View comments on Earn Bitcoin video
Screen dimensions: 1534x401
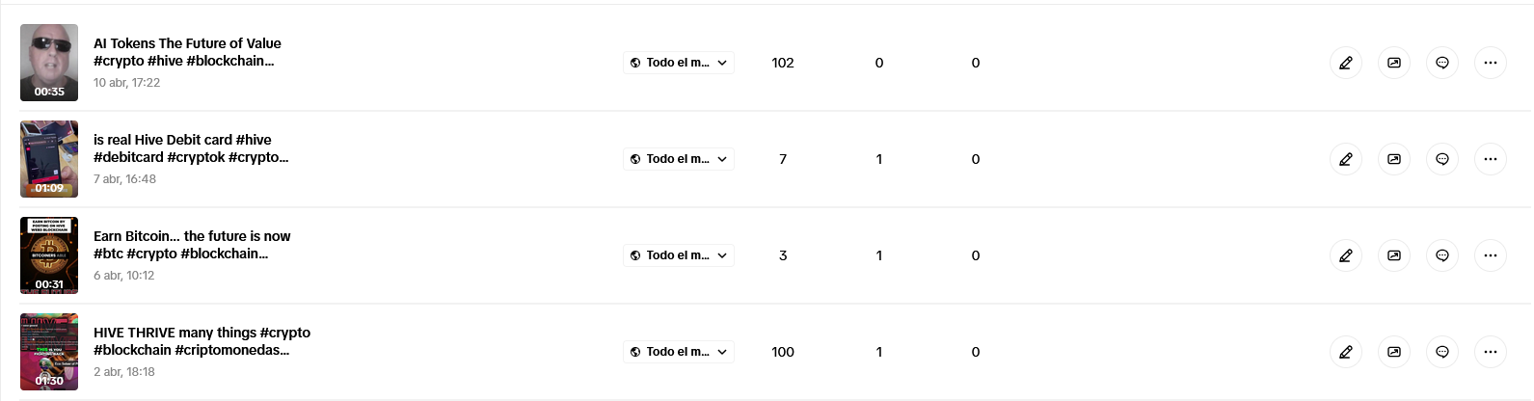tap(1442, 255)
